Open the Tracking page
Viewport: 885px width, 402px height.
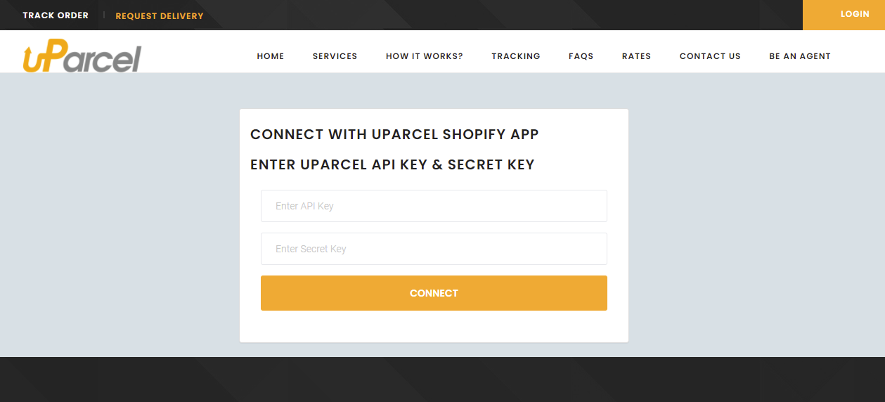point(516,56)
